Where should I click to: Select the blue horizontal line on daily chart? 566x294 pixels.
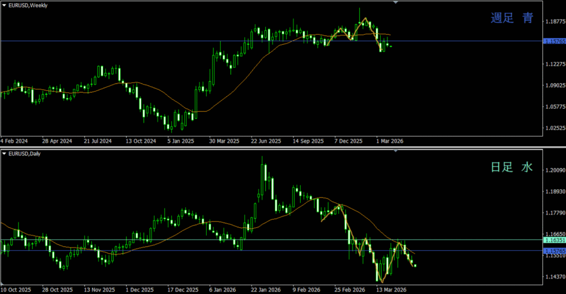point(166,250)
